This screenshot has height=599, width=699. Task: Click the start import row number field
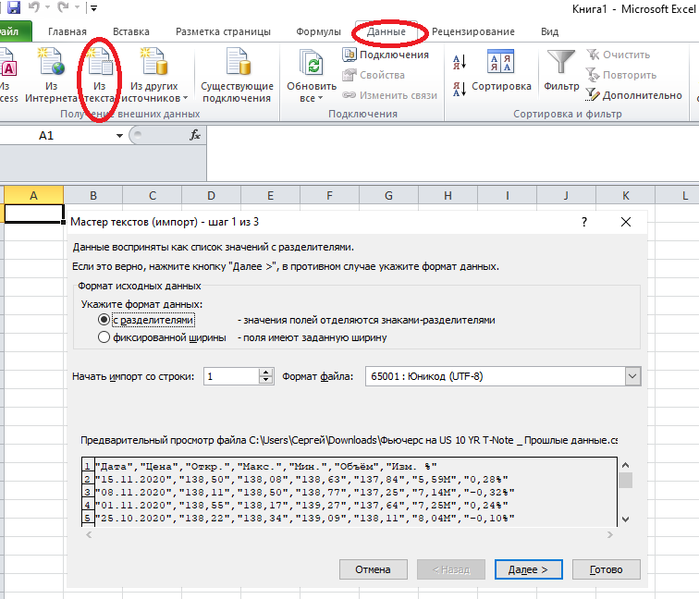(231, 376)
